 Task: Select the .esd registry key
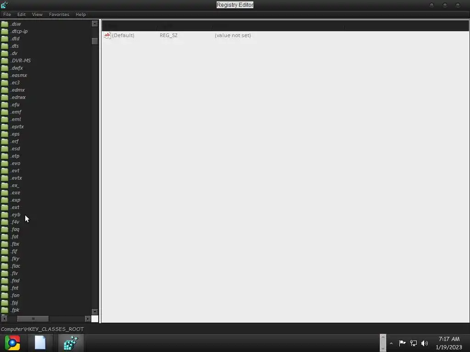coord(15,148)
